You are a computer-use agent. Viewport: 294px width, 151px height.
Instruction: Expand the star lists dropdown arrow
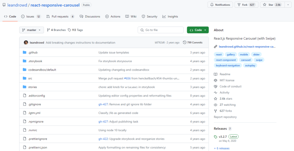(x=288, y=5)
